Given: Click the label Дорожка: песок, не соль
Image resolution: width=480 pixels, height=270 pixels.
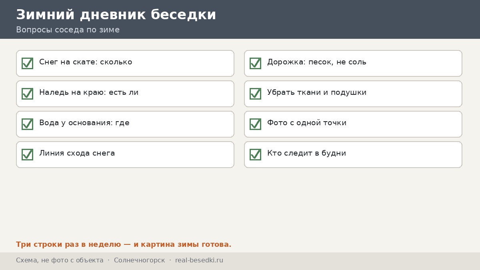Looking at the screenshot, I should point(317,62).
